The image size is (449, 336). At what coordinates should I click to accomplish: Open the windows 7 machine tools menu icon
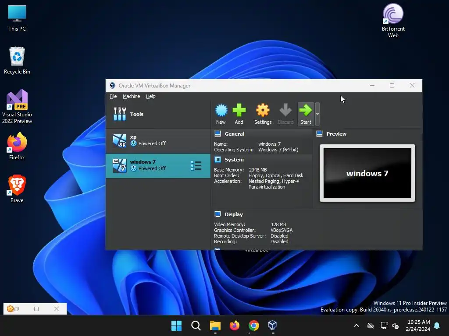[196, 166]
